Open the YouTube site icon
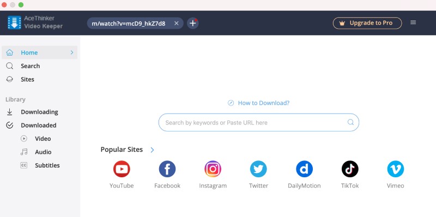Image resolution: width=436 pixels, height=217 pixels. [122, 169]
